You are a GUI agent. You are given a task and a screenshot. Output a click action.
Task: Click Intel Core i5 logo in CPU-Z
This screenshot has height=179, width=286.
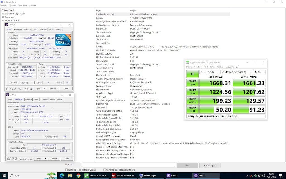point(63,40)
